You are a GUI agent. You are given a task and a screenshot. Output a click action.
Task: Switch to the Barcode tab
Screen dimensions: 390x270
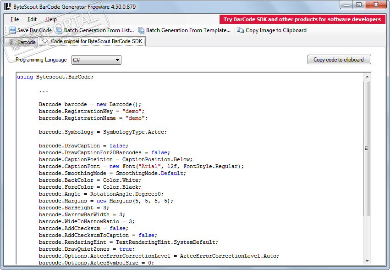[22, 42]
